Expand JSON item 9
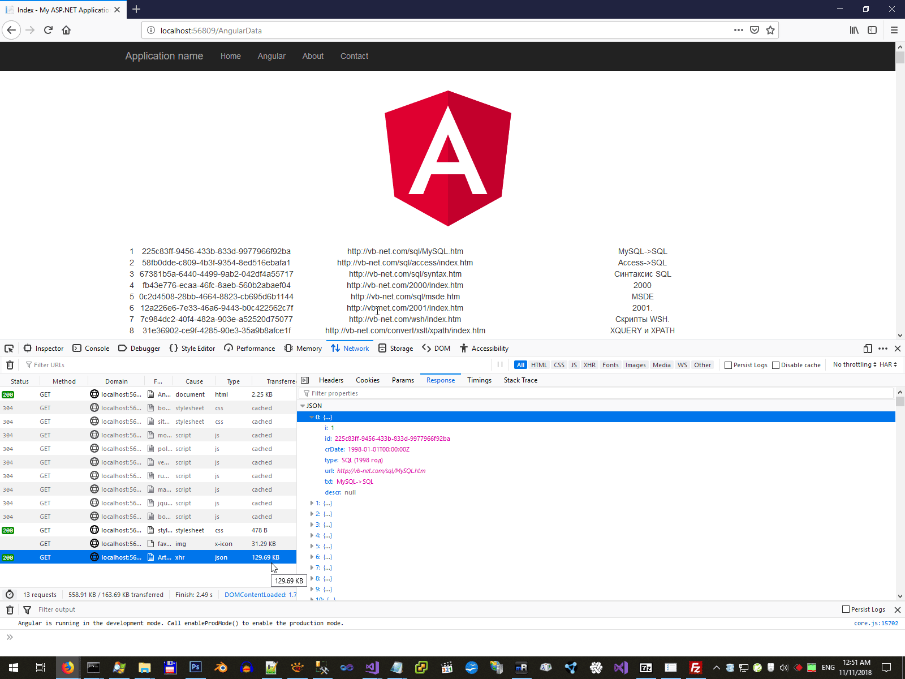This screenshot has width=905, height=679. pyautogui.click(x=312, y=589)
